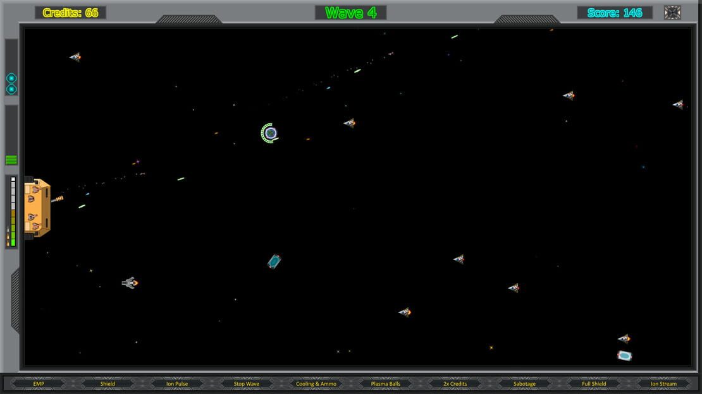Image resolution: width=702 pixels, height=394 pixels.
Task: Fire the Ion Pulse ability
Action: point(177,384)
